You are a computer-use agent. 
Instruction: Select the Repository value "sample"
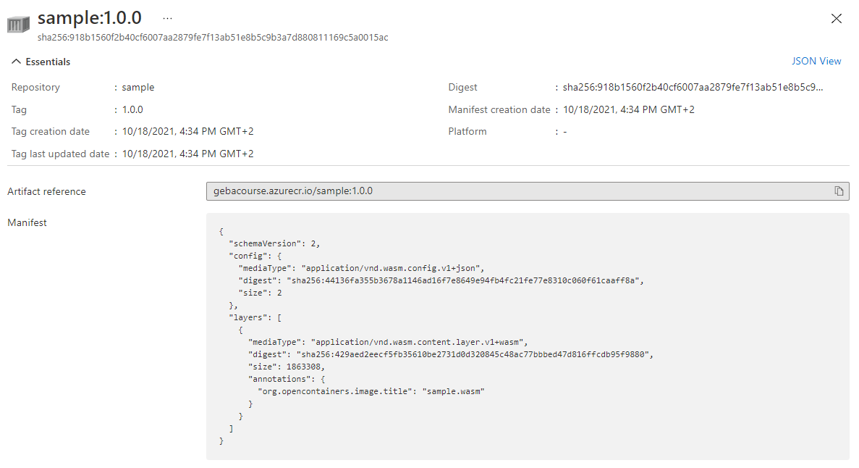click(x=138, y=88)
